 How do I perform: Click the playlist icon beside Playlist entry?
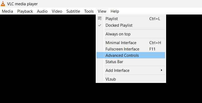(100, 18)
